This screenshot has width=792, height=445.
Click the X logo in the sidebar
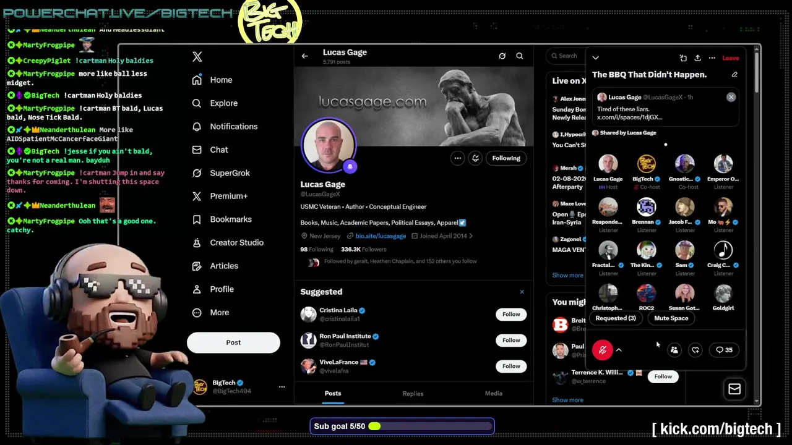tap(197, 56)
